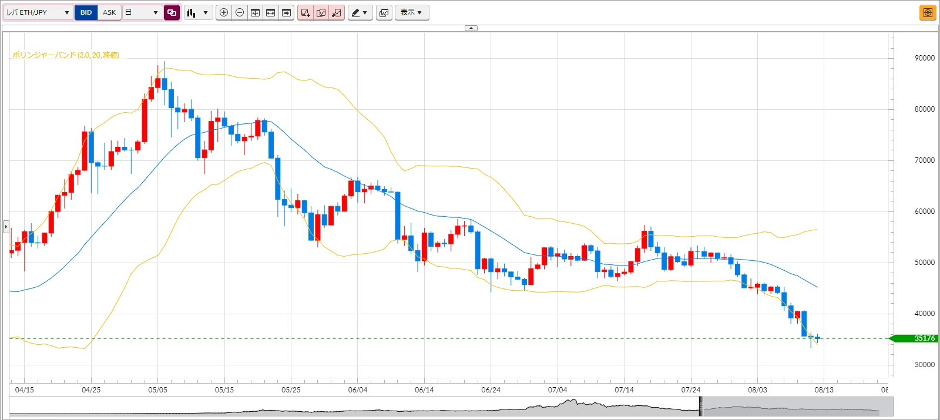Open the レバ ETH/JPY symbol dropdown

[39, 12]
